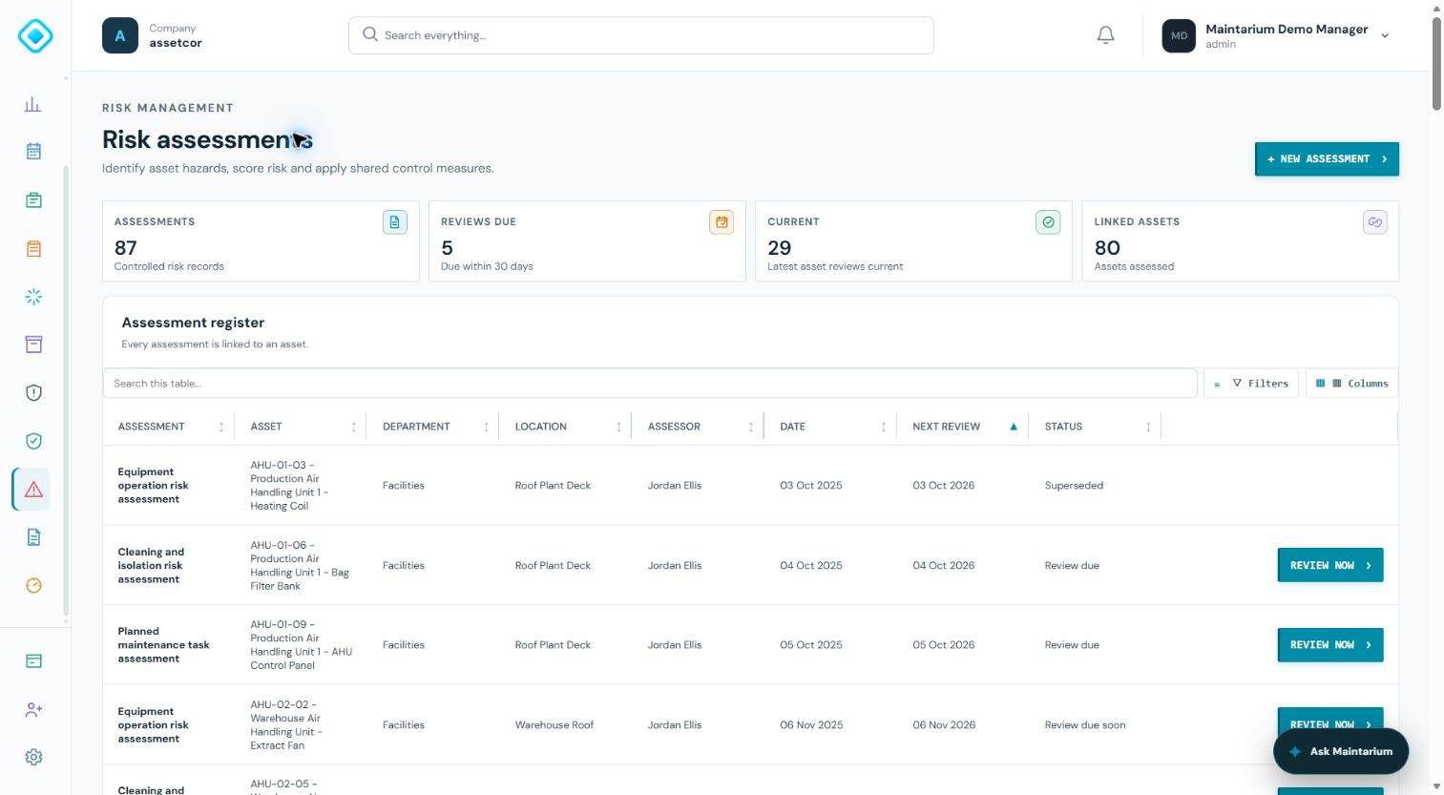Viewport: 1444px width, 795px height.
Task: Open the orange gauge sidebar icon
Action: tap(33, 585)
